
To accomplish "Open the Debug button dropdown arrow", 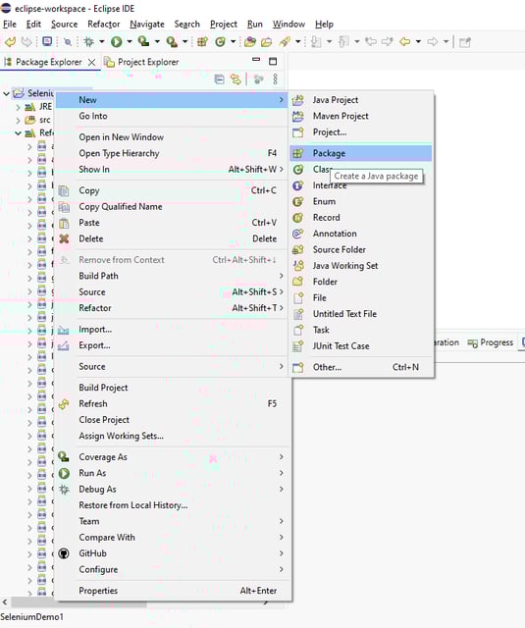I will [101, 41].
